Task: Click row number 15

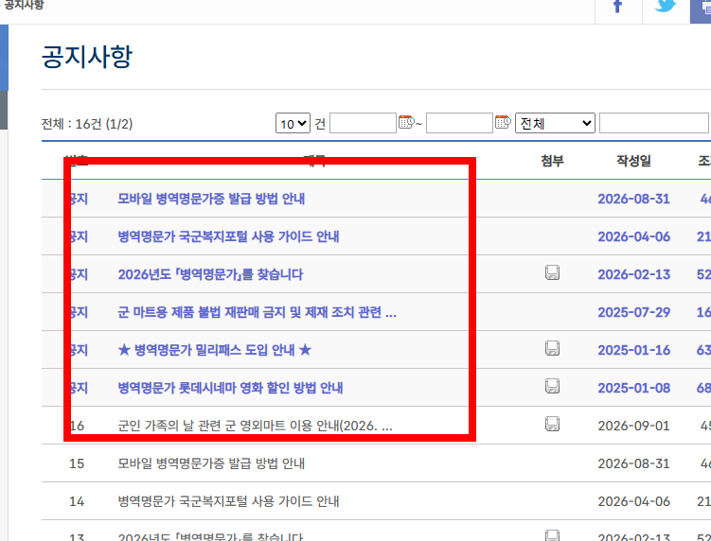Action: (x=77, y=464)
